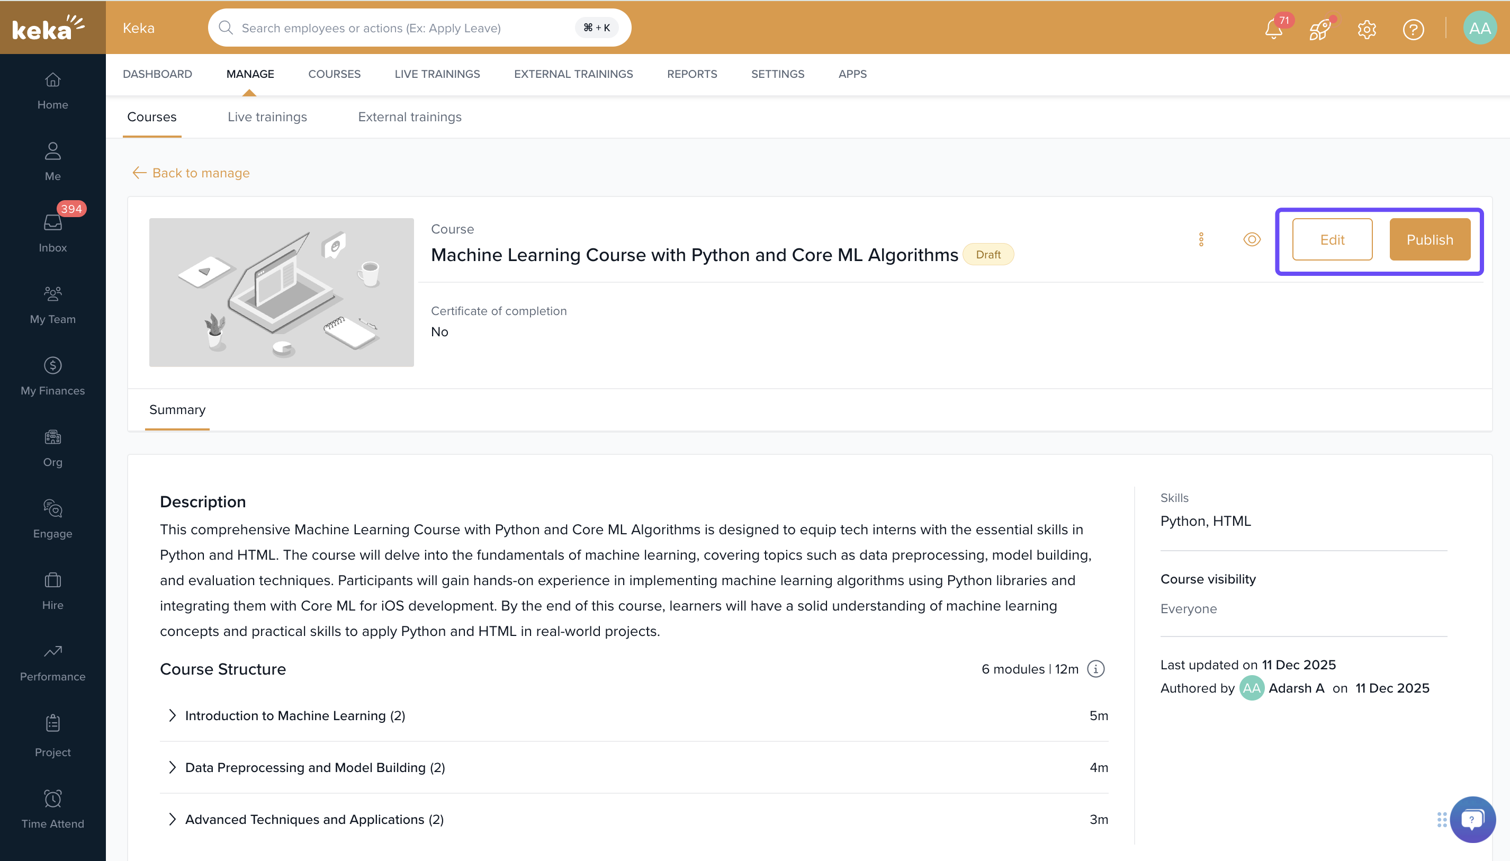Open the settings gear icon
The height and width of the screenshot is (861, 1510).
coord(1367,29)
